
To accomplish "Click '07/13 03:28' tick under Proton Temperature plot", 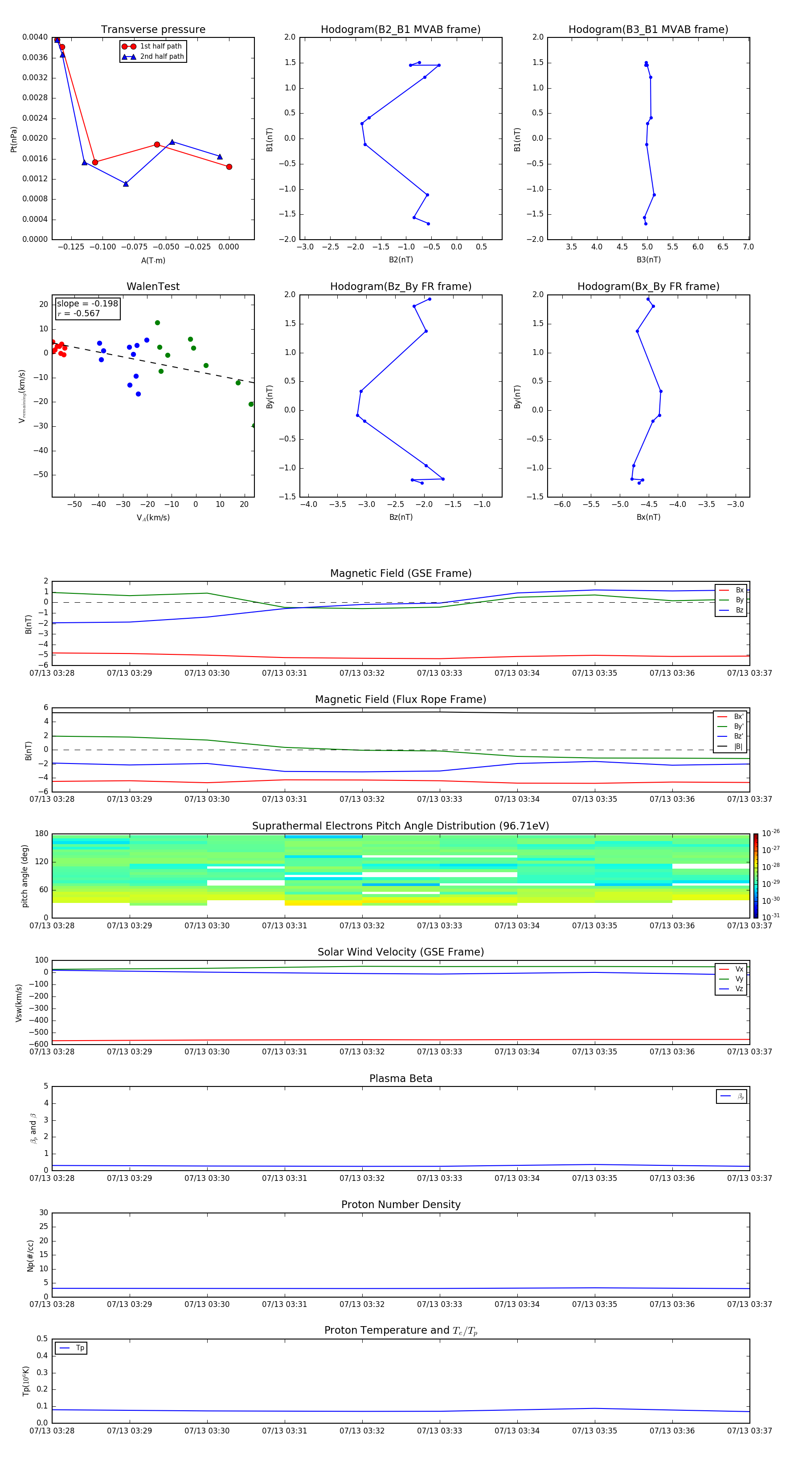I will coord(52,1431).
